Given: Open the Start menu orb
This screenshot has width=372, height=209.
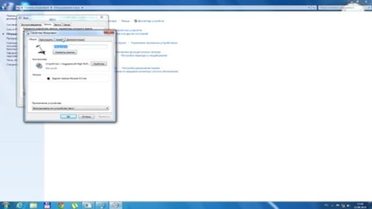Looking at the screenshot, I should (x=6, y=205).
